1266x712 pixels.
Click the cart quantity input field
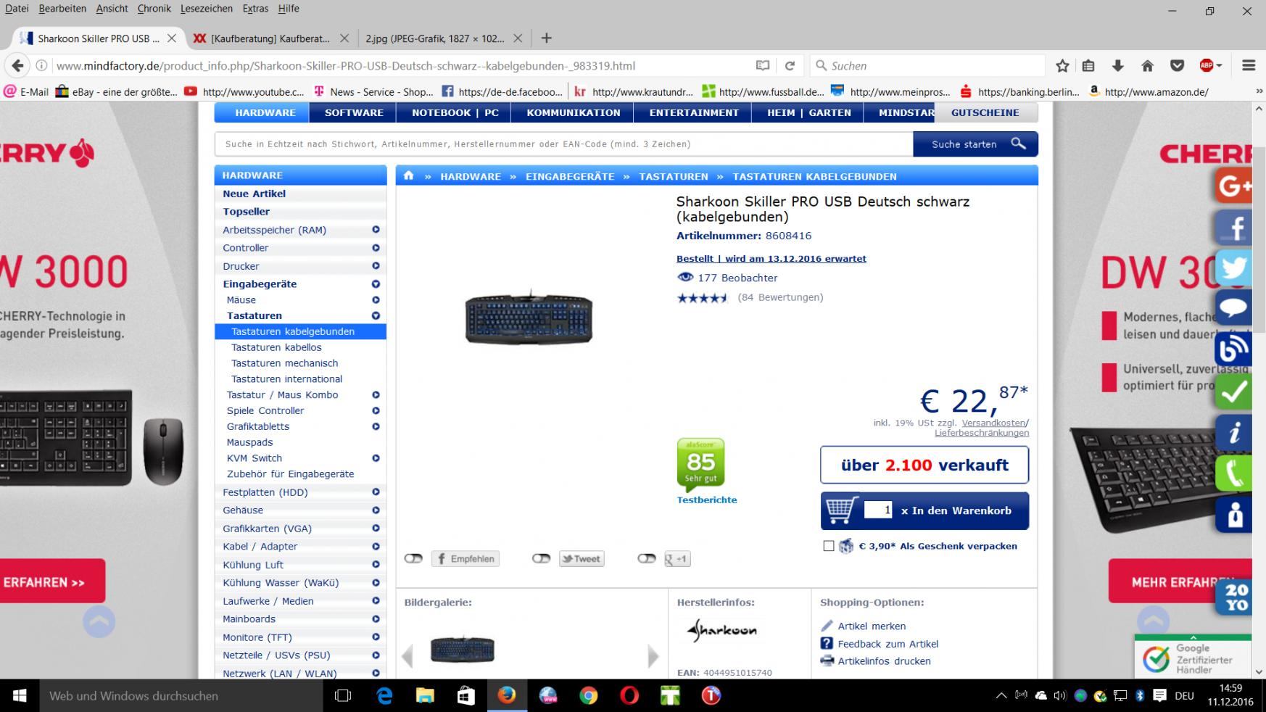(x=878, y=510)
